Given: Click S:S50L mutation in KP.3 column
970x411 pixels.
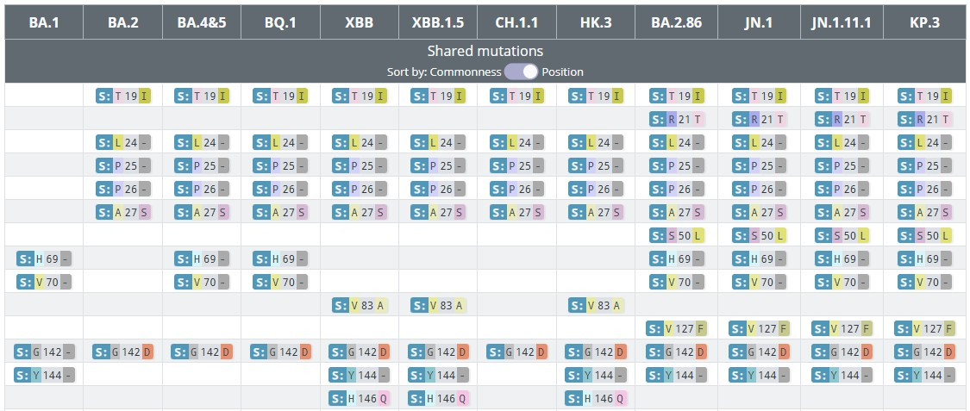Looking at the screenshot, I should pyautogui.click(x=923, y=234).
